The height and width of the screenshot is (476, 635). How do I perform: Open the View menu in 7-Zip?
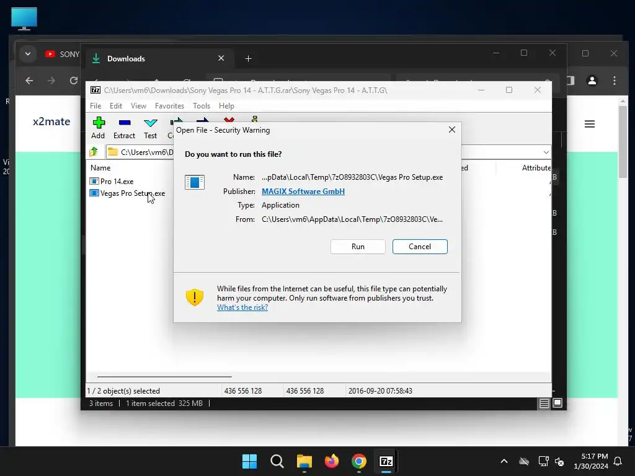tap(138, 105)
